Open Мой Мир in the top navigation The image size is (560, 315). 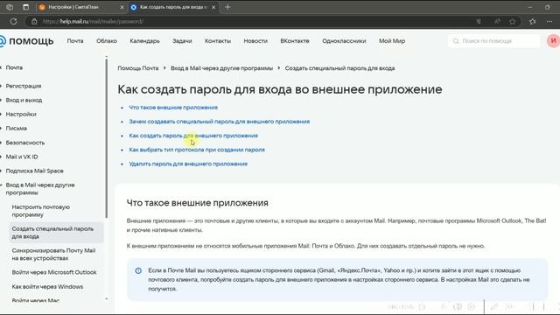point(392,41)
